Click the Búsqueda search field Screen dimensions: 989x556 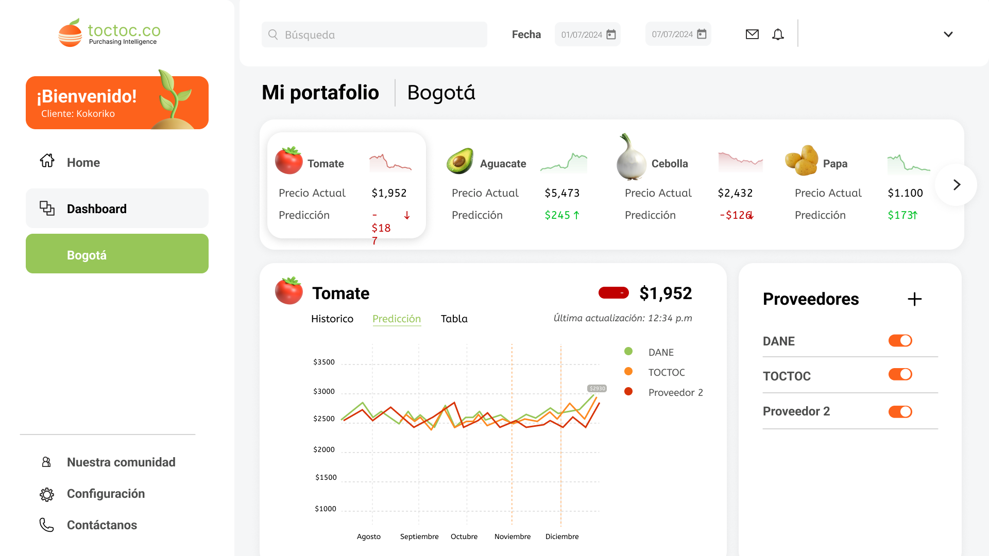pos(374,34)
